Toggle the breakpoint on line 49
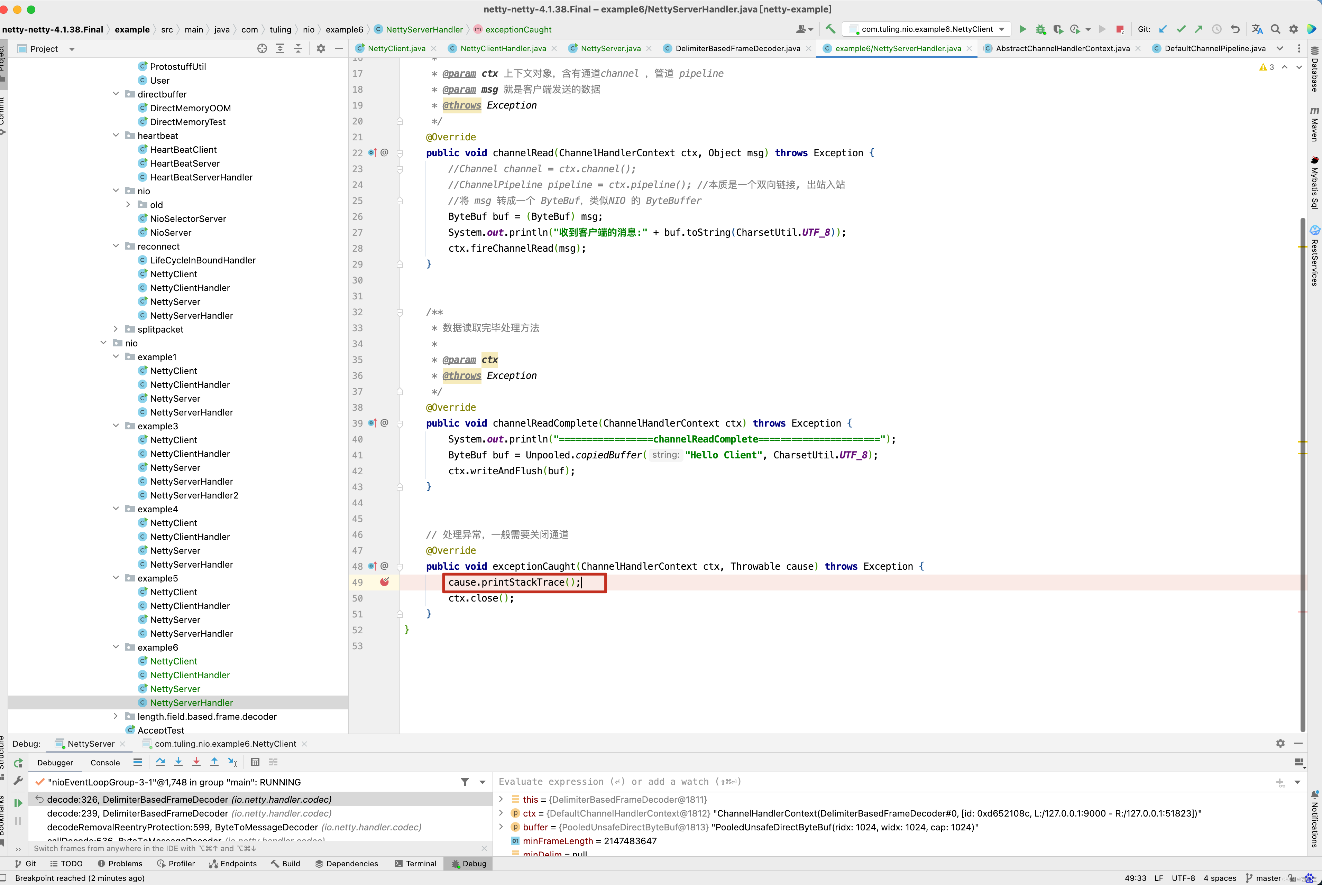Screen dimensions: 1322x885 pos(385,582)
